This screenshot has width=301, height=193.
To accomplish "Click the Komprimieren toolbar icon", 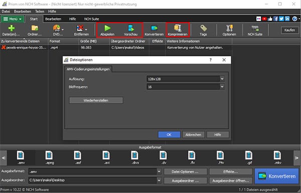I will coord(178,28).
